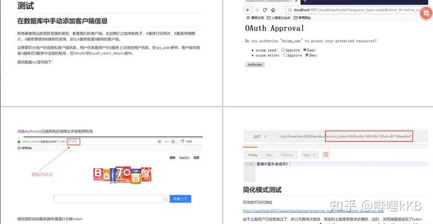Open the bookmark folder under baidu address bar
Image resolution: width=433 pixels, height=224 pixels.
tap(25, 148)
